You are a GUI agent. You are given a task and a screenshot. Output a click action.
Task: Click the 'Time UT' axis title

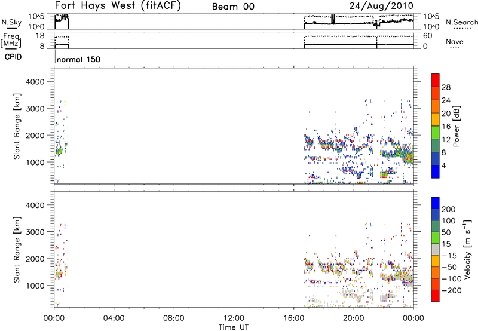234,327
